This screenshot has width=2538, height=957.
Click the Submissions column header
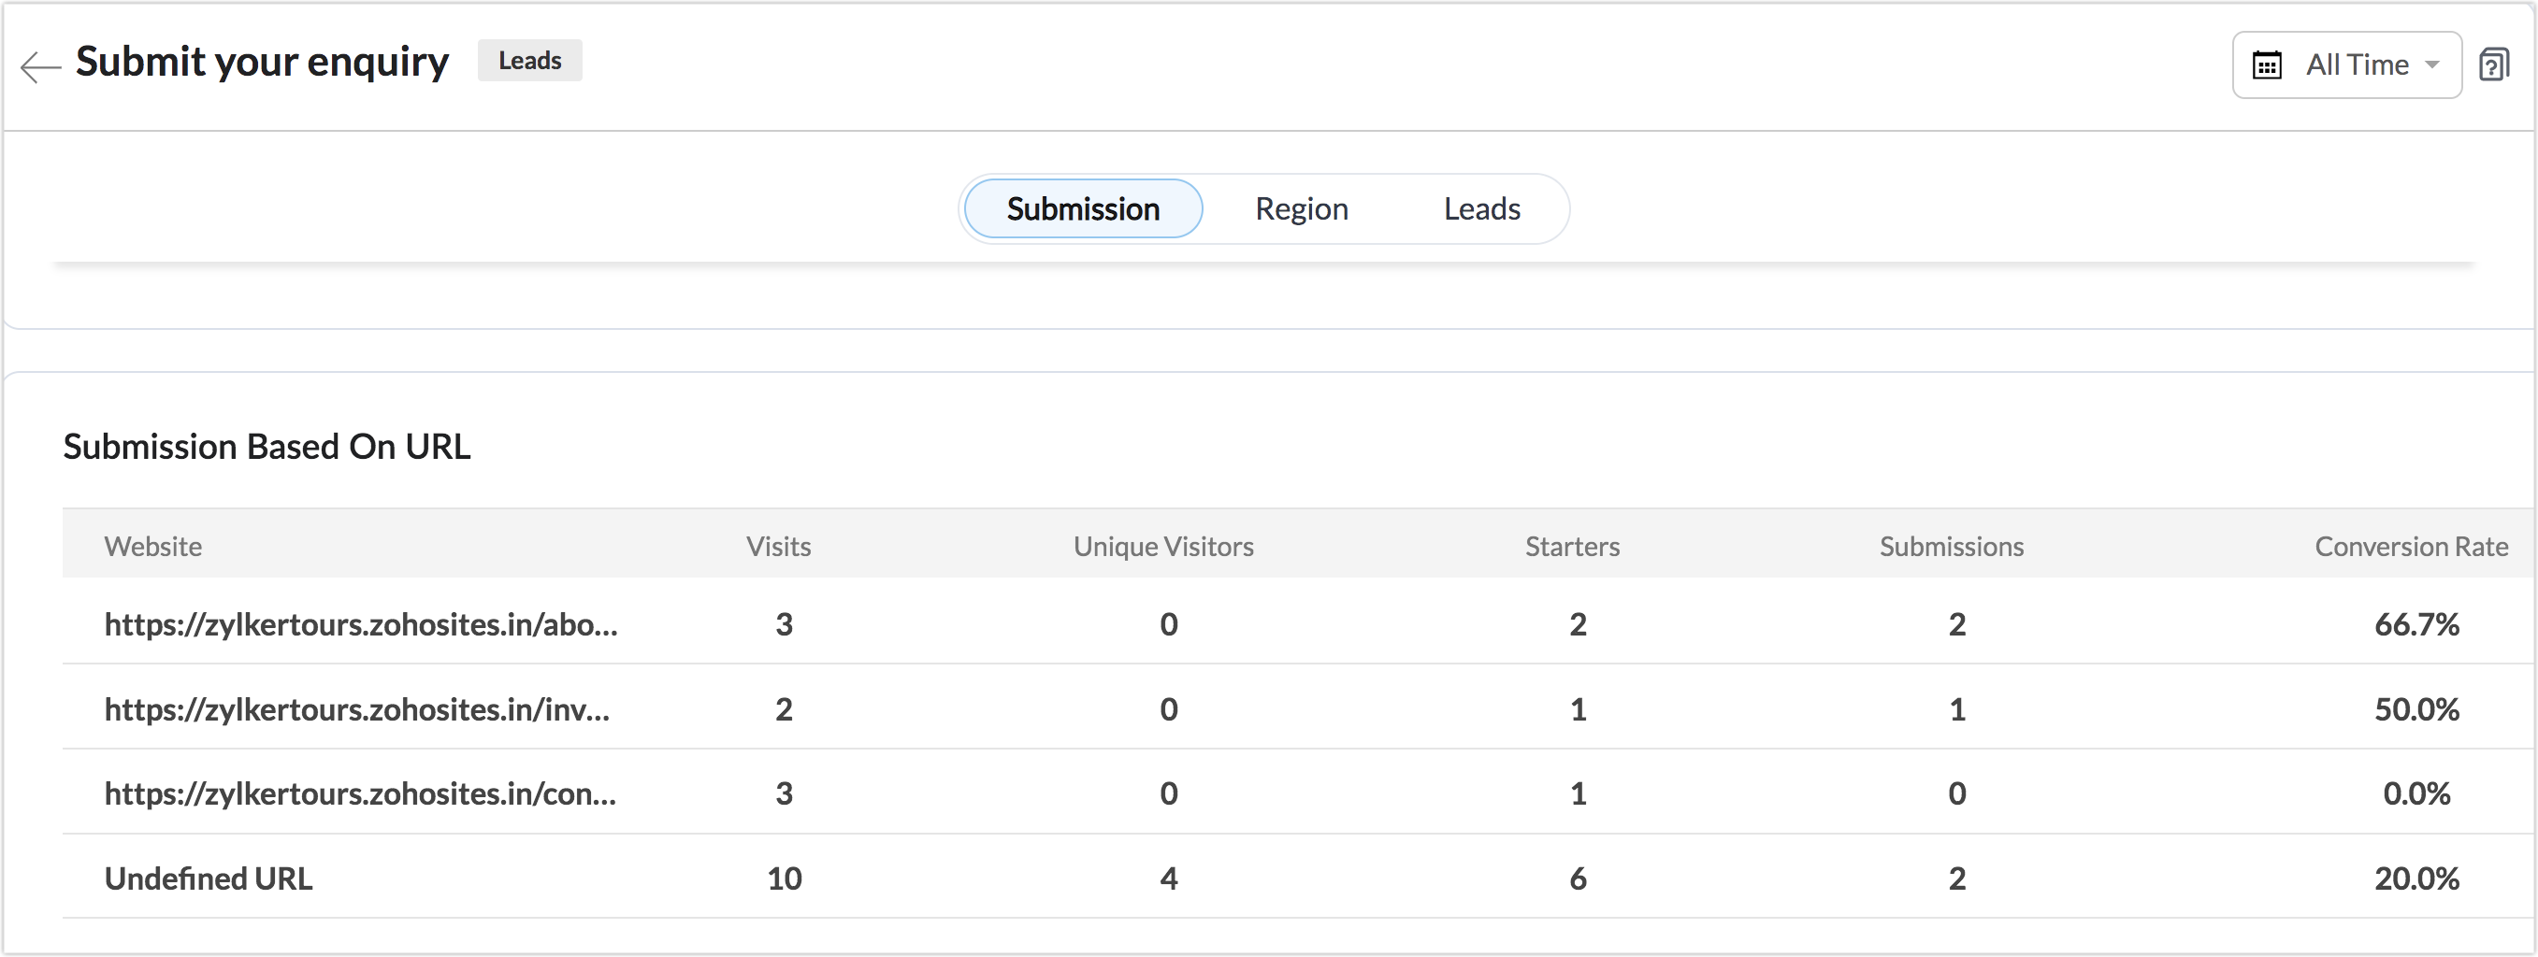pyautogui.click(x=1951, y=547)
